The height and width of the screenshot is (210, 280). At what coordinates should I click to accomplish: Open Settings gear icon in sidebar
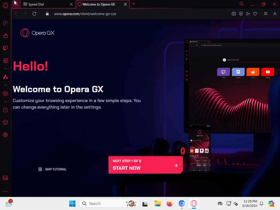pyautogui.click(x=5, y=135)
